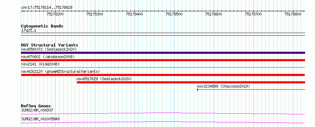
Task: Open variant nsv2141 (Kidd2008) label
Action: [x=40, y=64]
